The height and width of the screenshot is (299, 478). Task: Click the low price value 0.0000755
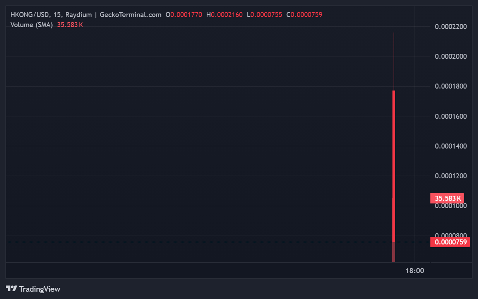pyautogui.click(x=266, y=15)
